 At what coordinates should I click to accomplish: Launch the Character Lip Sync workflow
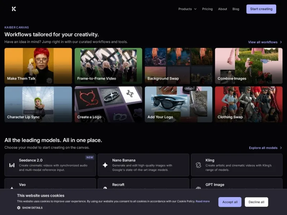click(x=38, y=104)
